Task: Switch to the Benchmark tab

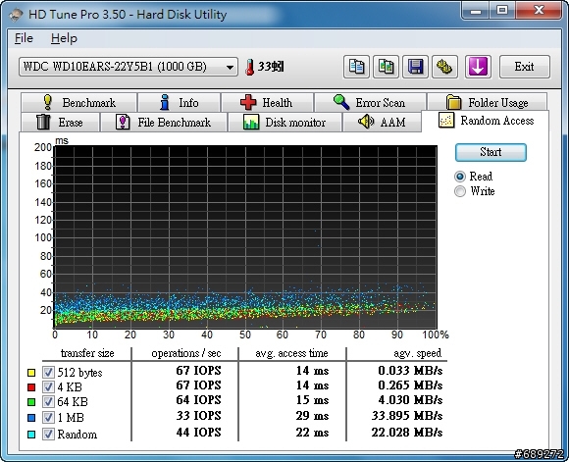Action: coord(79,102)
